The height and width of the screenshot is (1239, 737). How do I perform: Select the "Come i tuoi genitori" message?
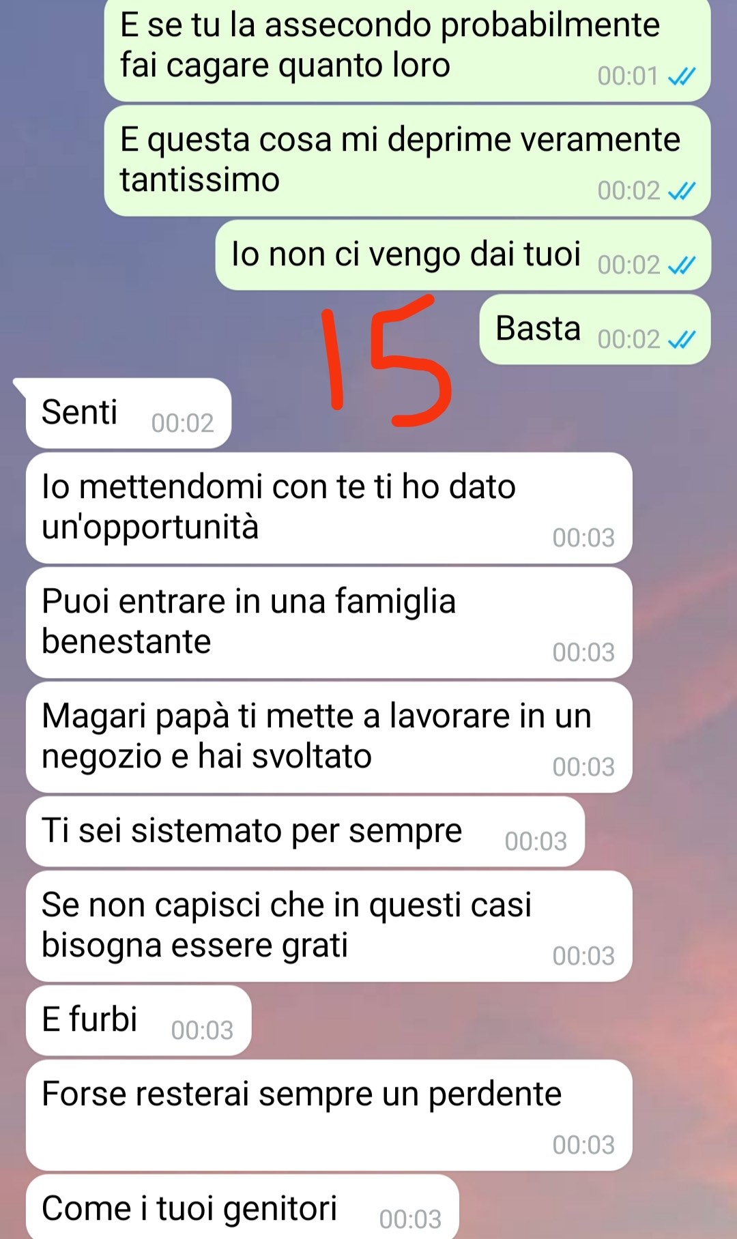[x=242, y=1207]
